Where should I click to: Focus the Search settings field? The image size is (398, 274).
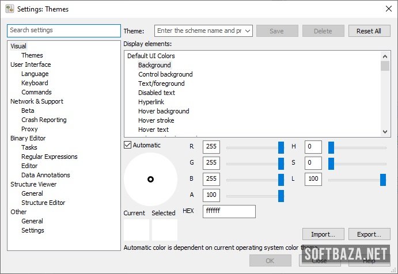point(63,30)
